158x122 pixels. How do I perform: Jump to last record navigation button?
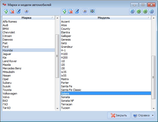point(152,11)
